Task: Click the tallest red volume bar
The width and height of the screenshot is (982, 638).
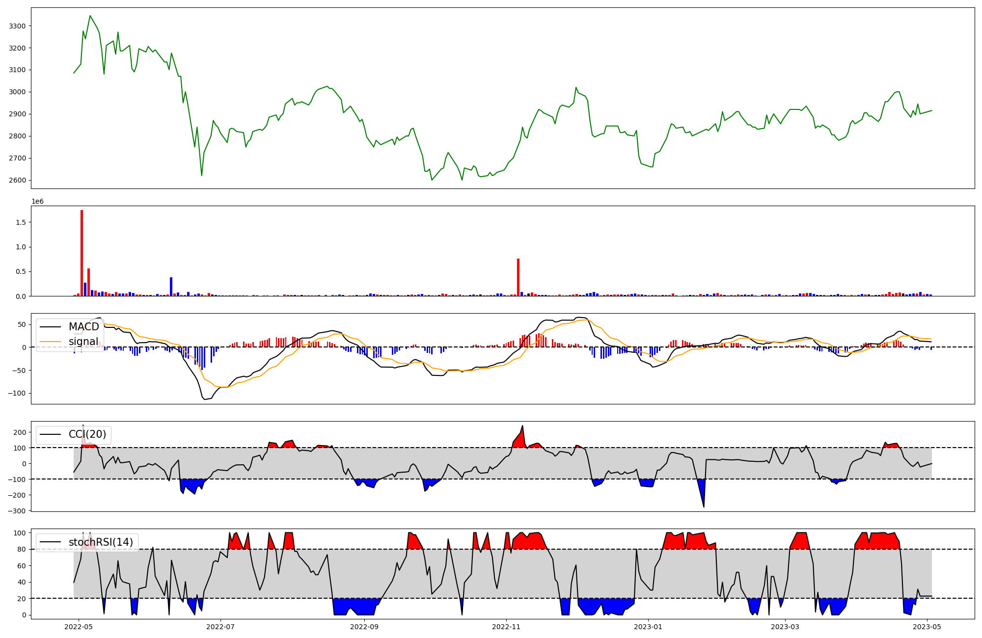Action: point(82,253)
